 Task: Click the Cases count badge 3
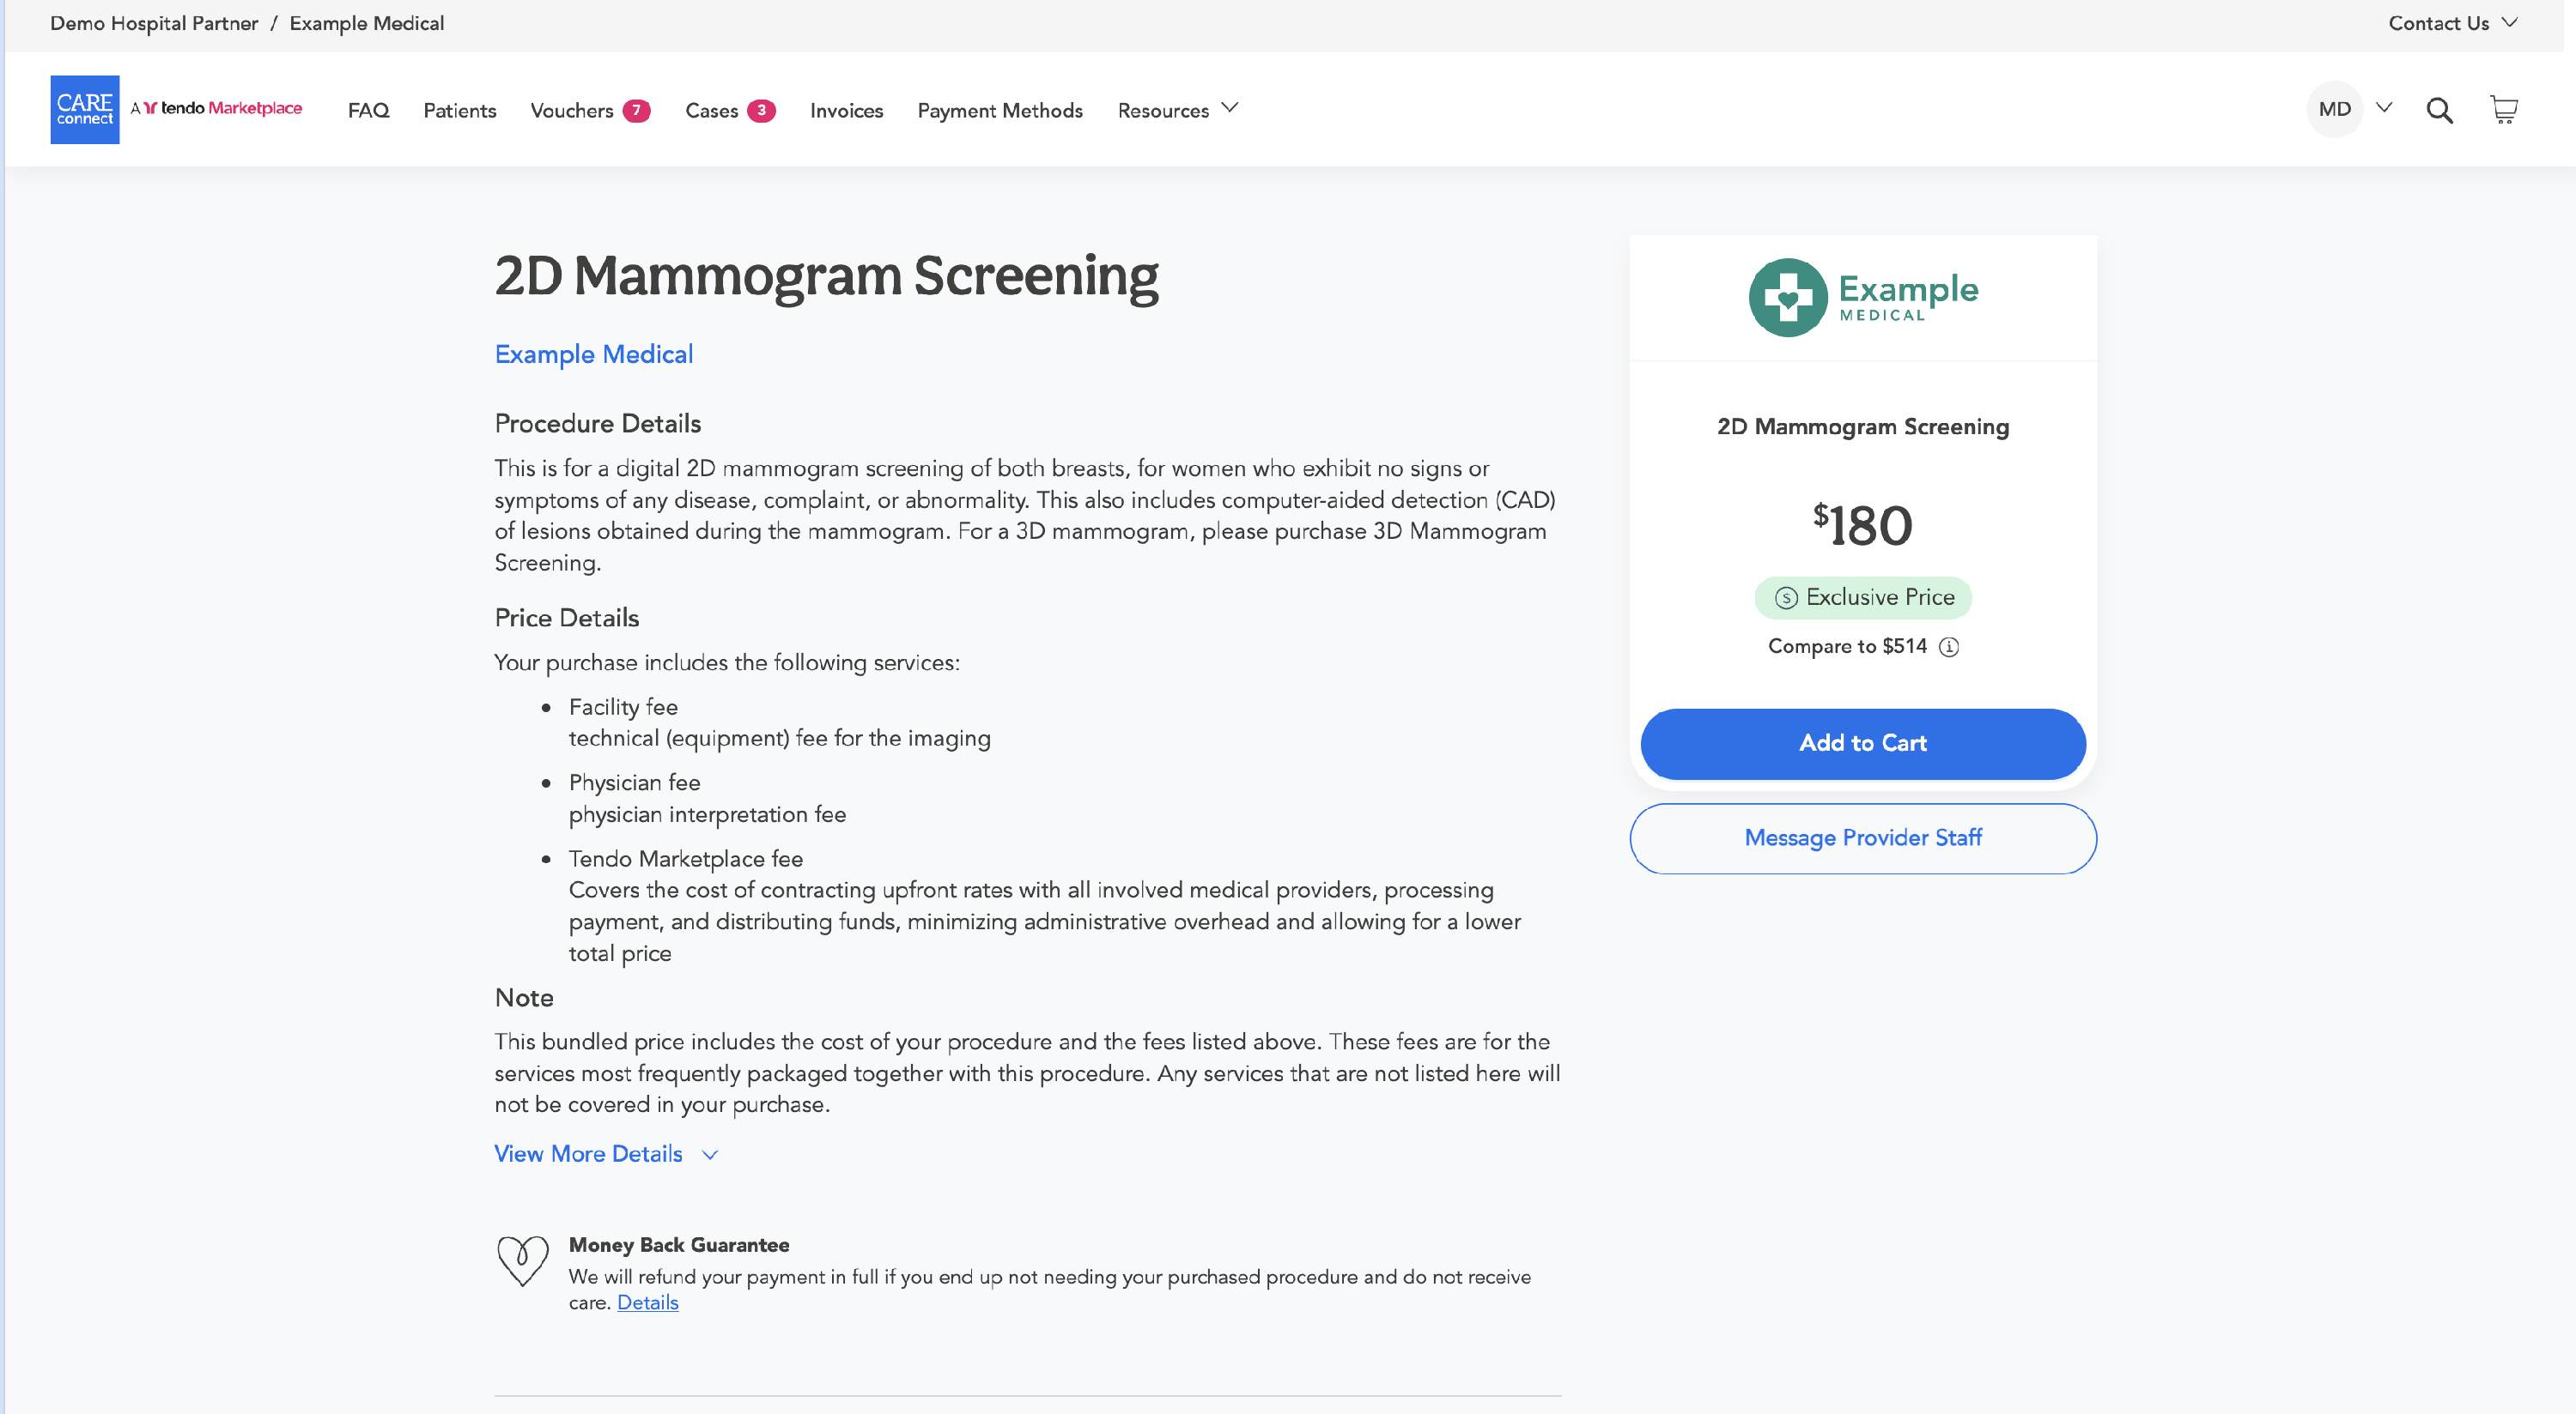pyautogui.click(x=761, y=111)
